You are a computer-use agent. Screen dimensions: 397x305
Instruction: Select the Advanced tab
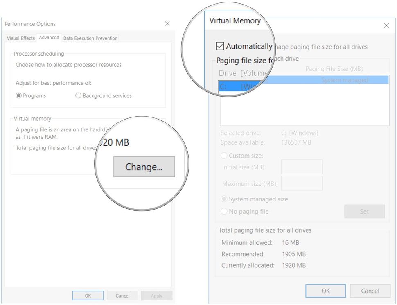click(x=49, y=37)
